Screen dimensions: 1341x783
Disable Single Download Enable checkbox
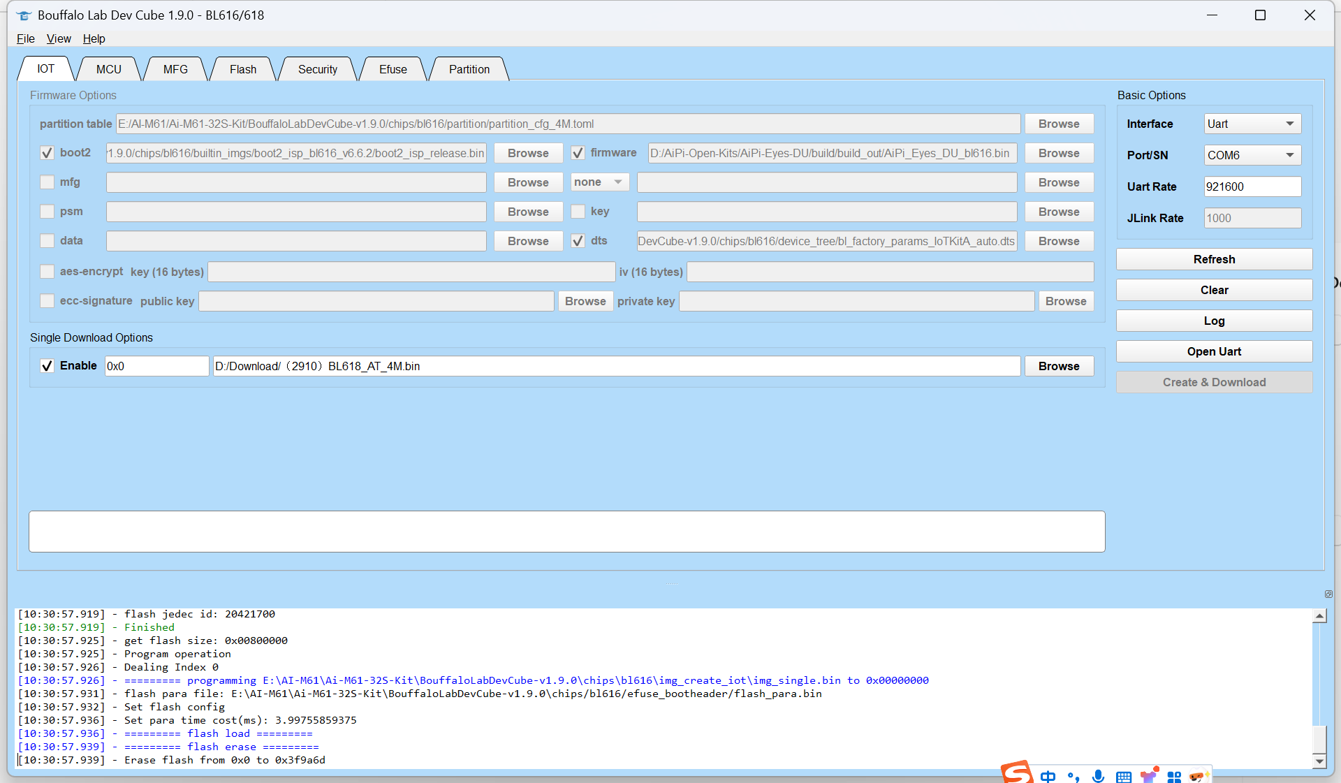[47, 366]
